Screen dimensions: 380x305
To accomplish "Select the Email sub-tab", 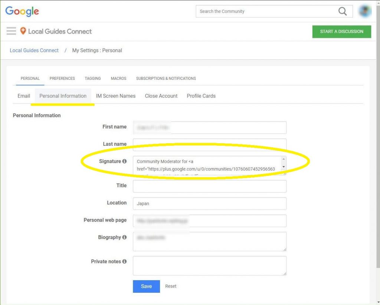I will coord(24,96).
